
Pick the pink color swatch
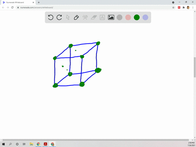pos(128,18)
